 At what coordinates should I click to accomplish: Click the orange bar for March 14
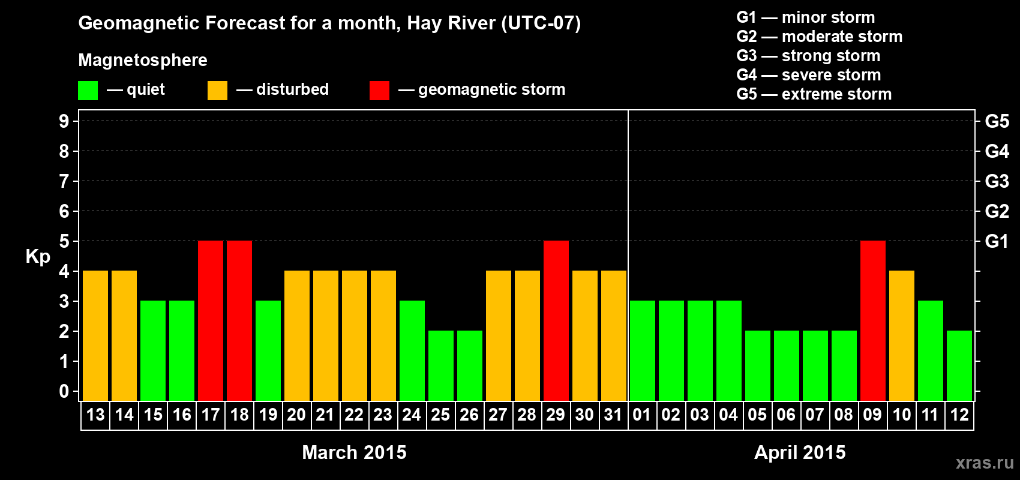124,335
